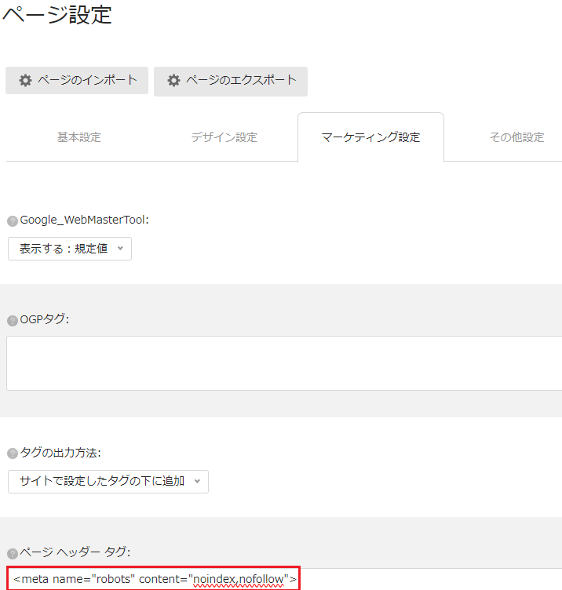Image resolution: width=562 pixels, height=590 pixels.
Task: Click the help icon beside タグの出力方法
Action: click(x=13, y=453)
